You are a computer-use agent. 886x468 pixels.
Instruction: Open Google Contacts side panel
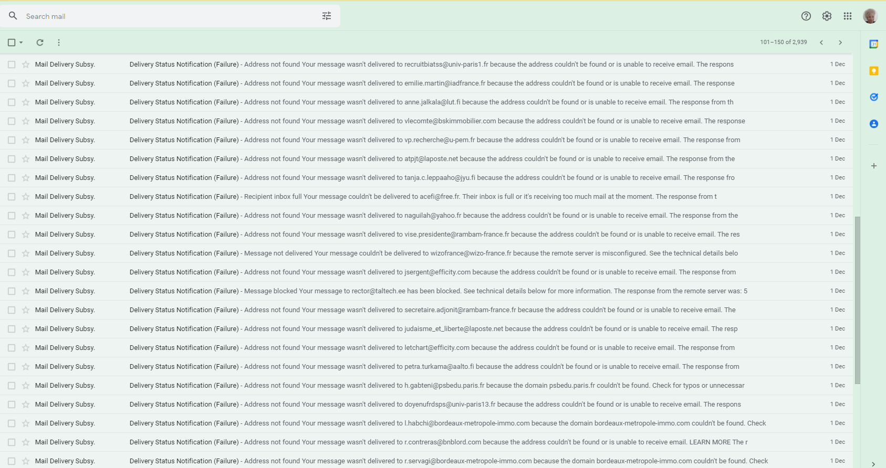tap(874, 124)
